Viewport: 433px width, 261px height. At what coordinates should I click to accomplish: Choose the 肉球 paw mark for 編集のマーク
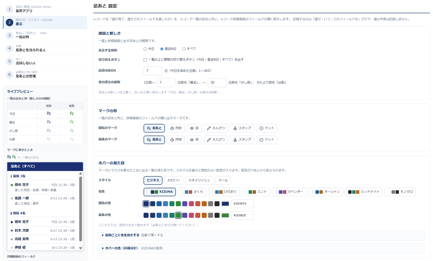pos(176,140)
